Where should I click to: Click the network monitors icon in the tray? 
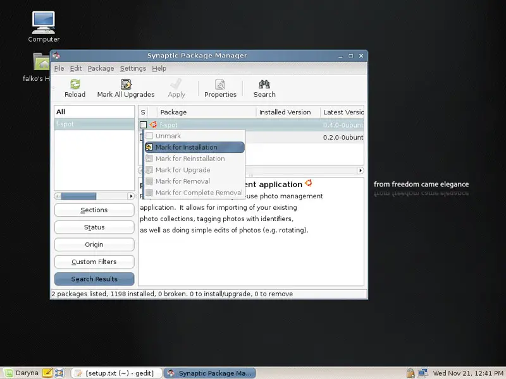coord(423,373)
